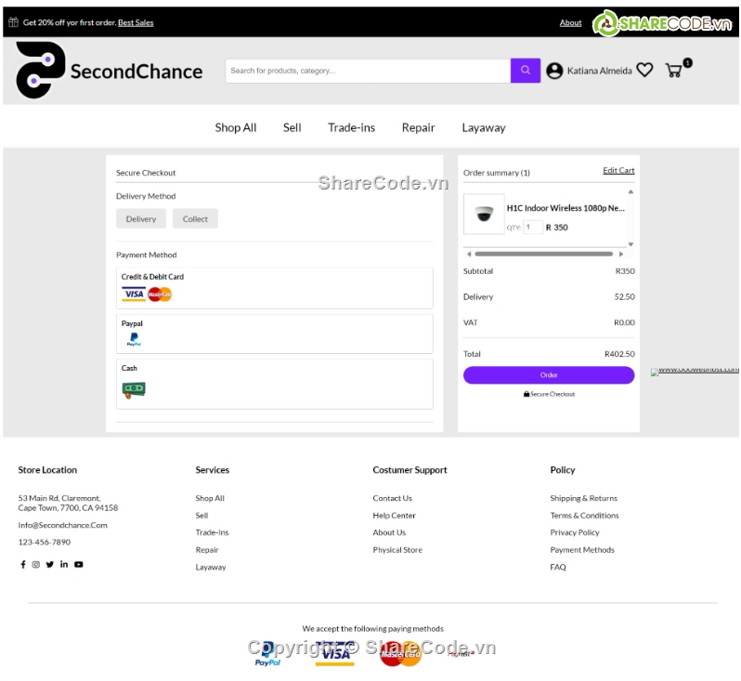Click the vertical scrollbar in order summary

coord(630,218)
